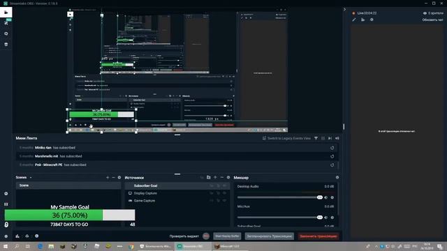Screen dimensions: 447x251
Task: Lock the Game Capture source
Action: point(219,201)
